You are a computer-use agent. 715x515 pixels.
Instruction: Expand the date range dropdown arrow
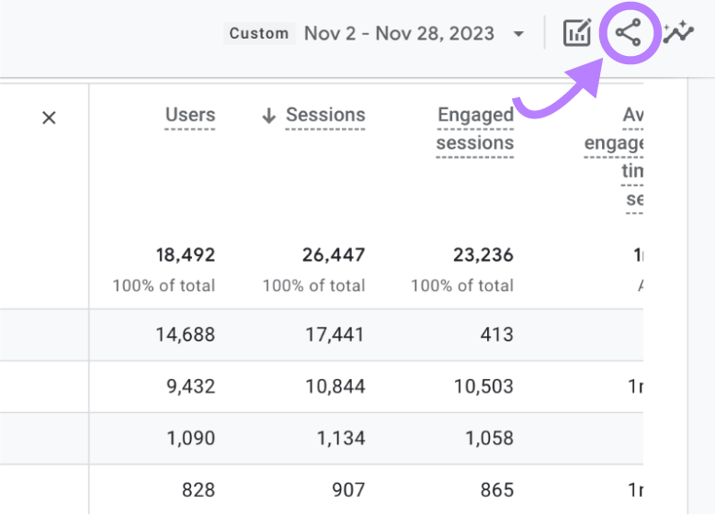pos(518,34)
